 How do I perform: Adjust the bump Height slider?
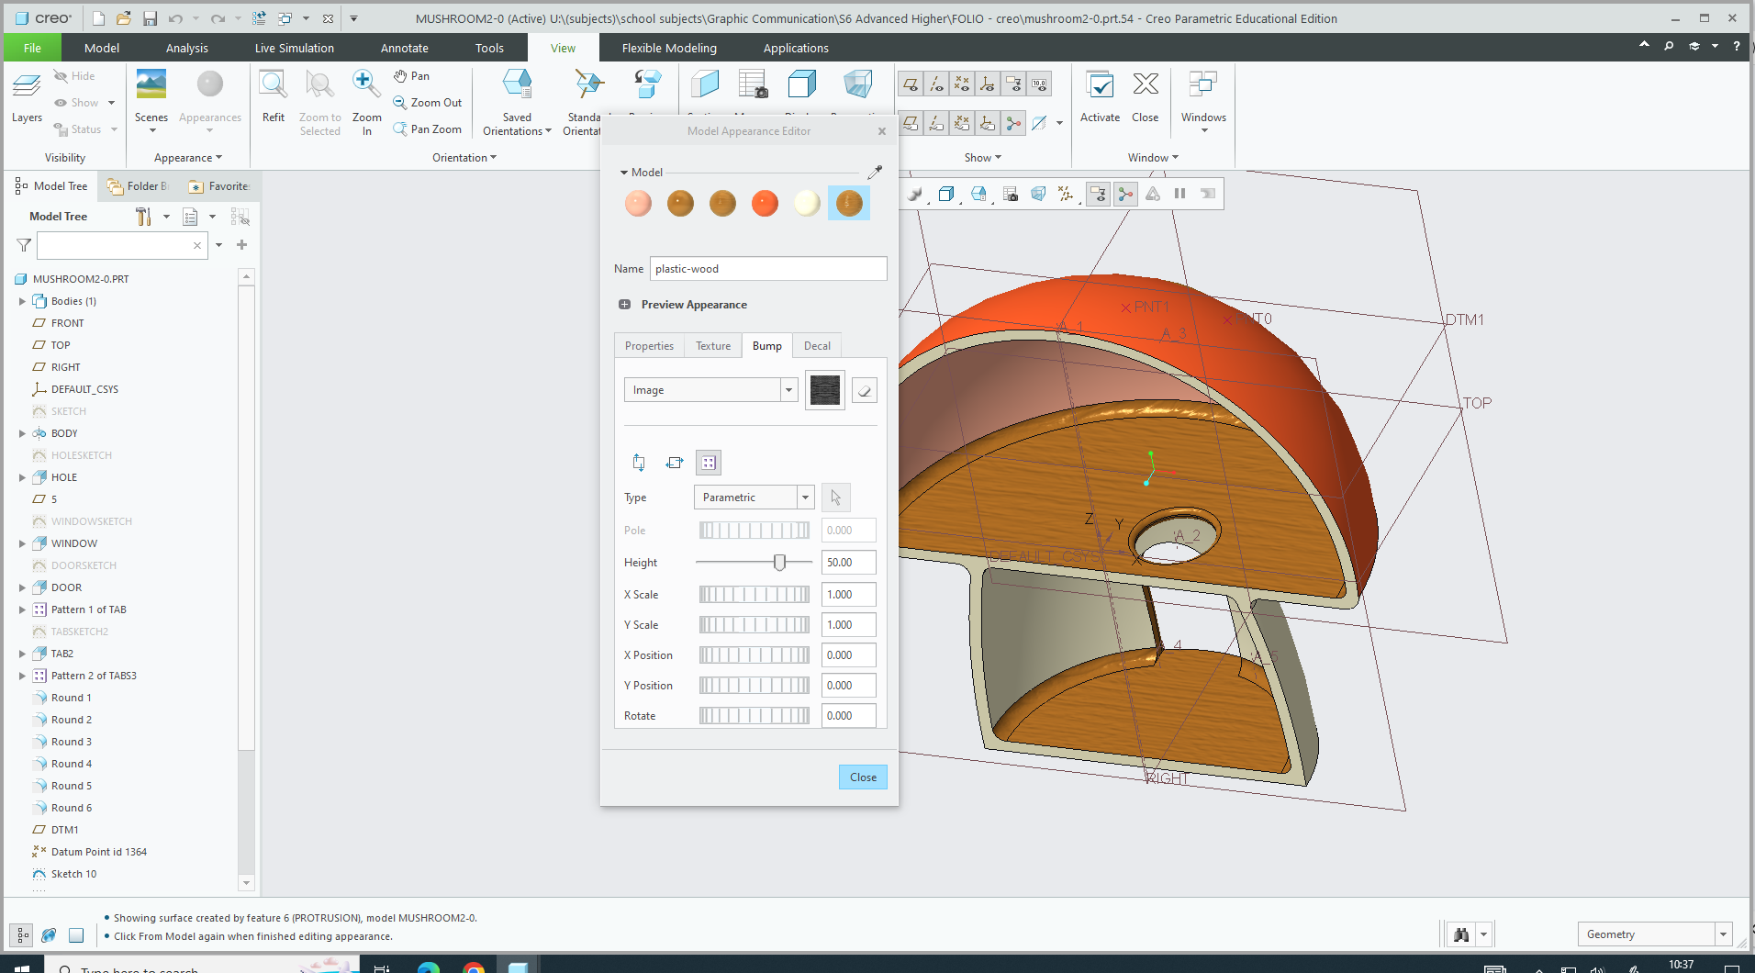point(779,562)
